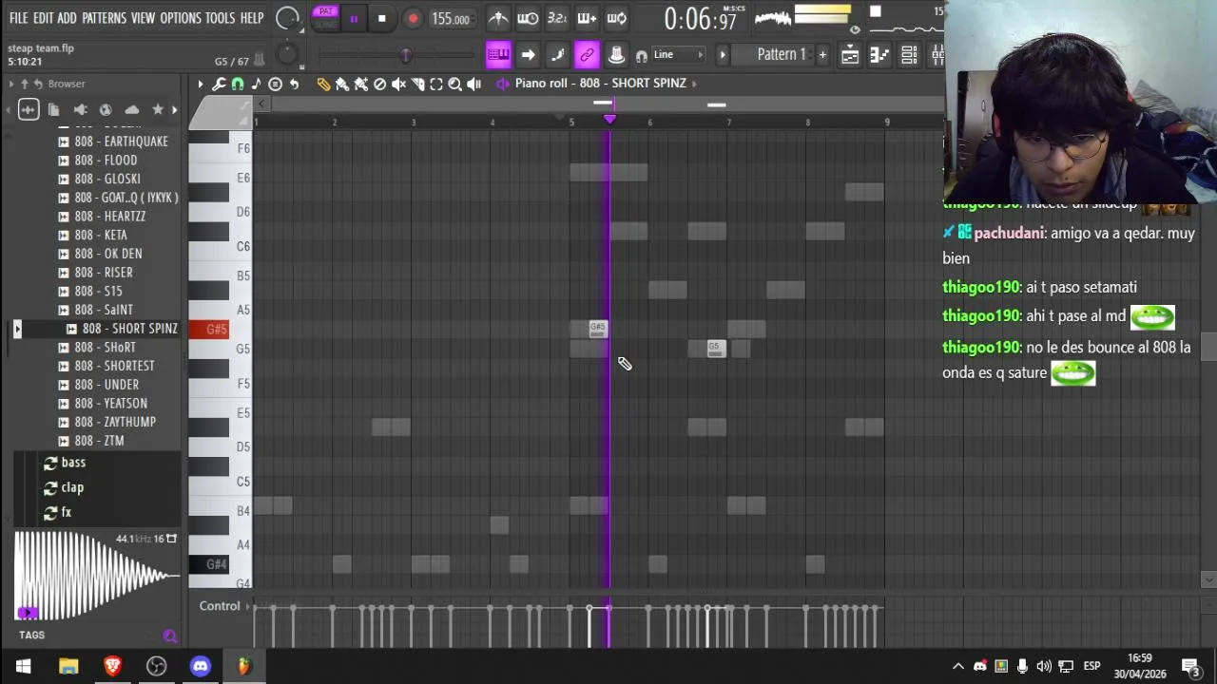Open the PATTERNS menu
The width and height of the screenshot is (1217, 684).
[104, 18]
